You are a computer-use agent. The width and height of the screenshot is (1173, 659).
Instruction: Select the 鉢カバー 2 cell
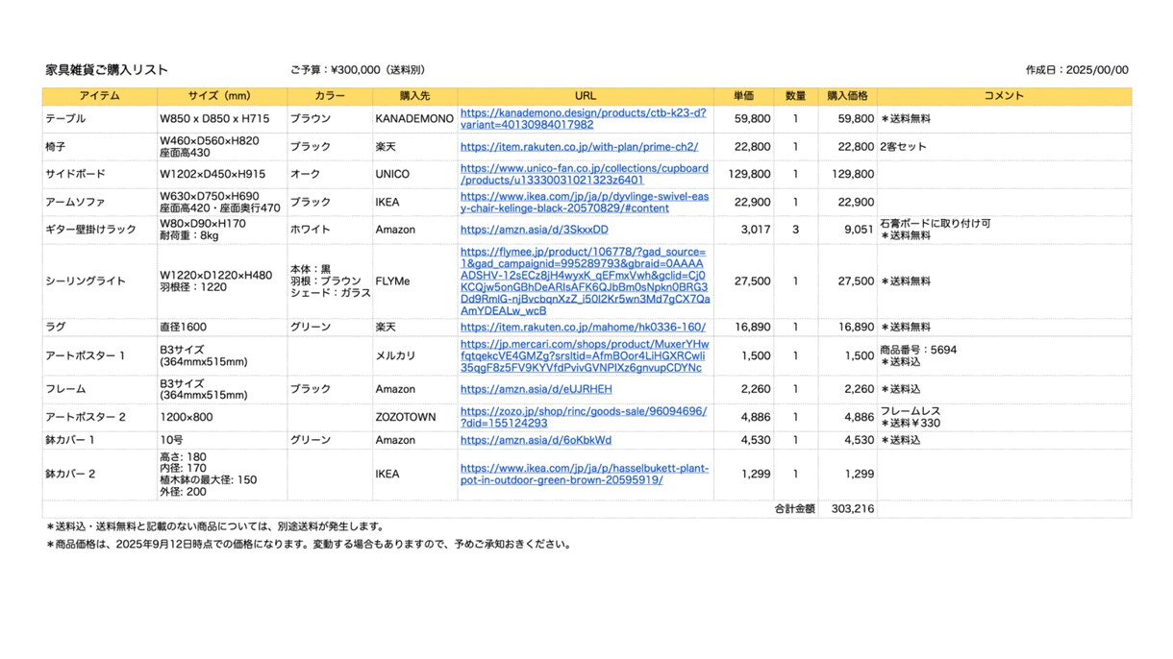click(99, 474)
